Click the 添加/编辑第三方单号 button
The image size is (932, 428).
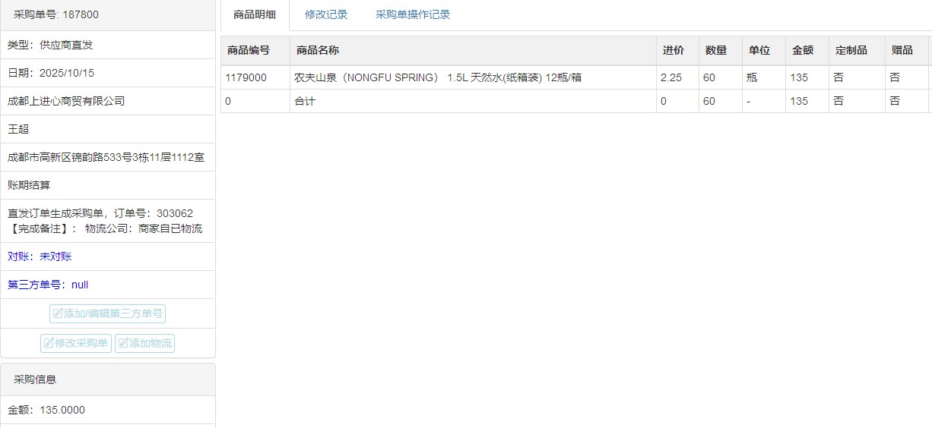[107, 313]
